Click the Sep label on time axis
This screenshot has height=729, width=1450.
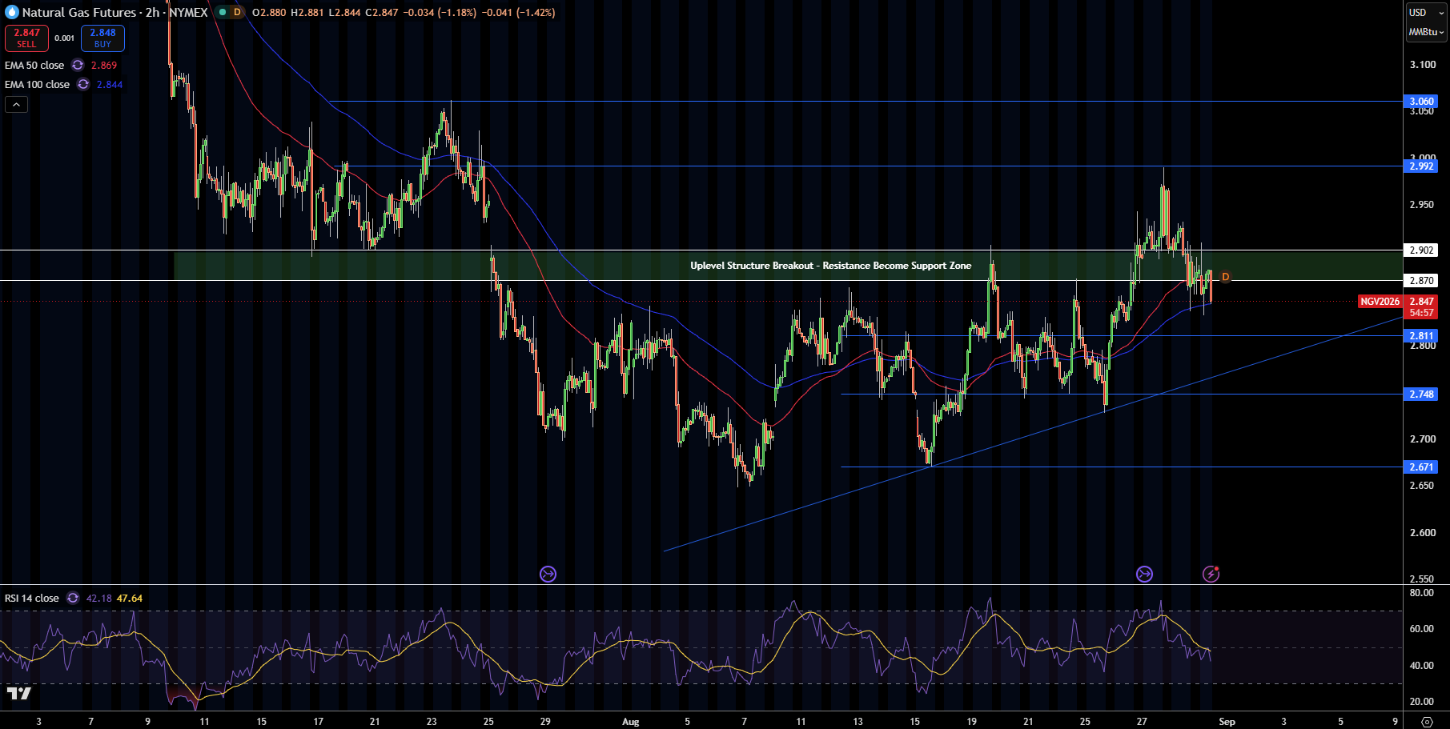(x=1227, y=722)
